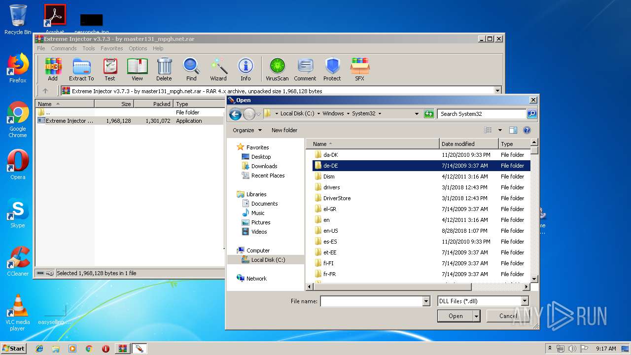Click the Find magnifier icon
Screen dimensions: 631x355
191,69
